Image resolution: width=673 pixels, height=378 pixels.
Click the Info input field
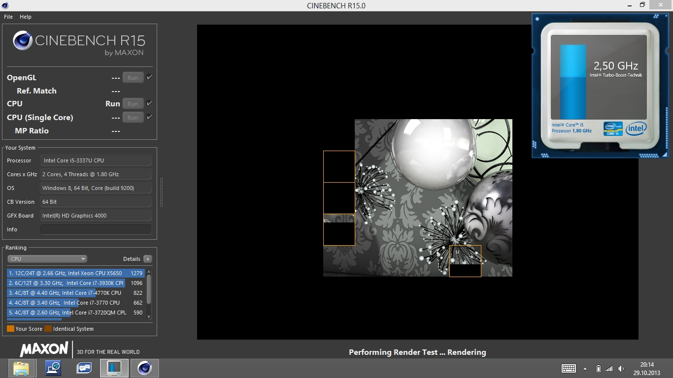point(96,229)
